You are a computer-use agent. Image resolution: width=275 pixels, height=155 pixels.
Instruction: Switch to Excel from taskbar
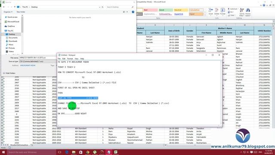coord(116,152)
